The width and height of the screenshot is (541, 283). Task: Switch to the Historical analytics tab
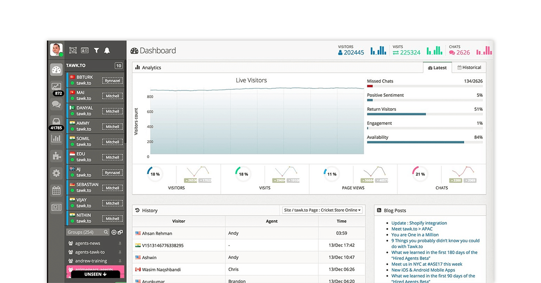click(x=469, y=68)
